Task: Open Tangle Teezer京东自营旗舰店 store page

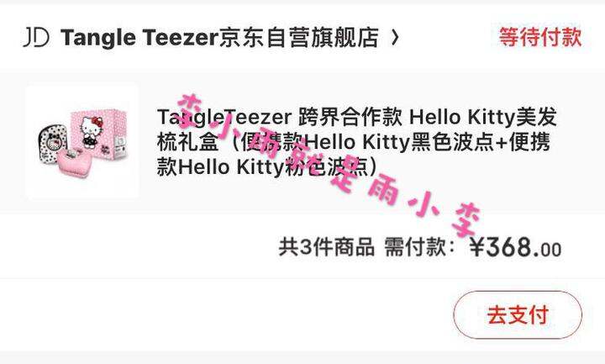Action: (x=219, y=38)
